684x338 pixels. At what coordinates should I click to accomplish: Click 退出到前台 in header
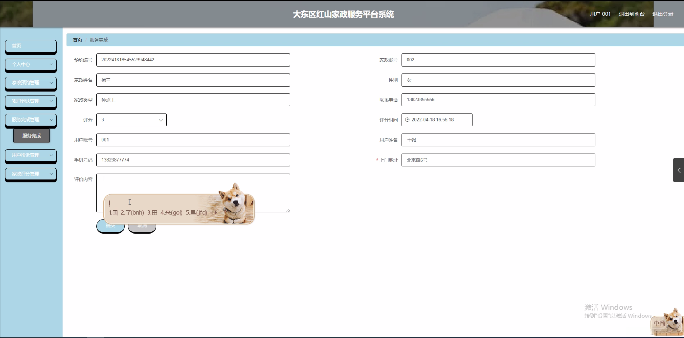click(631, 14)
